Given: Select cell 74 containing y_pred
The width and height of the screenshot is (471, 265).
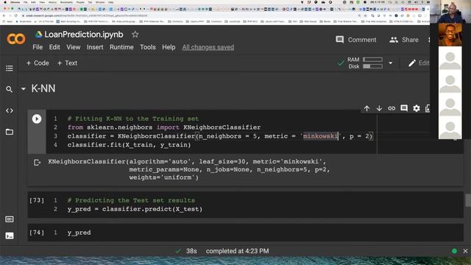Looking at the screenshot, I should click(x=245, y=233).
